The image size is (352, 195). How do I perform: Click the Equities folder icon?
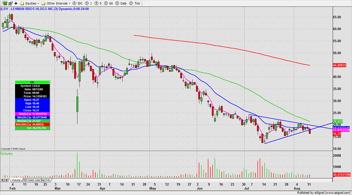click(22, 3)
